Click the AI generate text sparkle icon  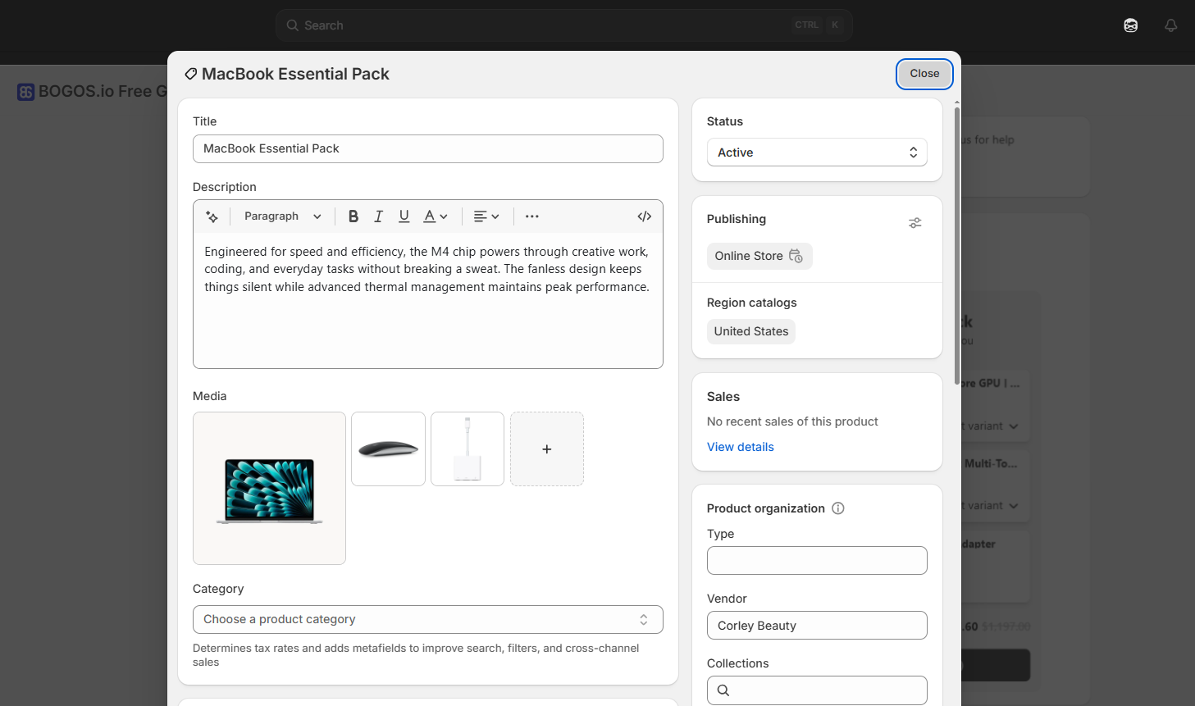(x=212, y=216)
